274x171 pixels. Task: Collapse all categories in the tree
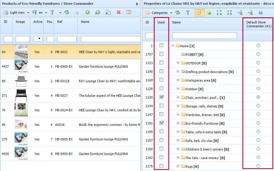pyautogui.click(x=230, y=13)
